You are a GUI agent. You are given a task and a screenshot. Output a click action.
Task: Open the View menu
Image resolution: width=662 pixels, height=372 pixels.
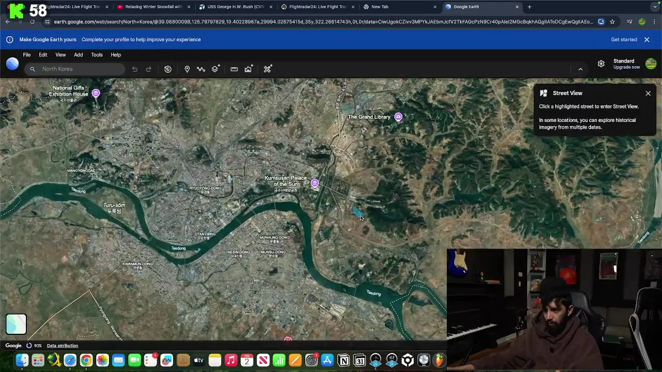point(61,55)
